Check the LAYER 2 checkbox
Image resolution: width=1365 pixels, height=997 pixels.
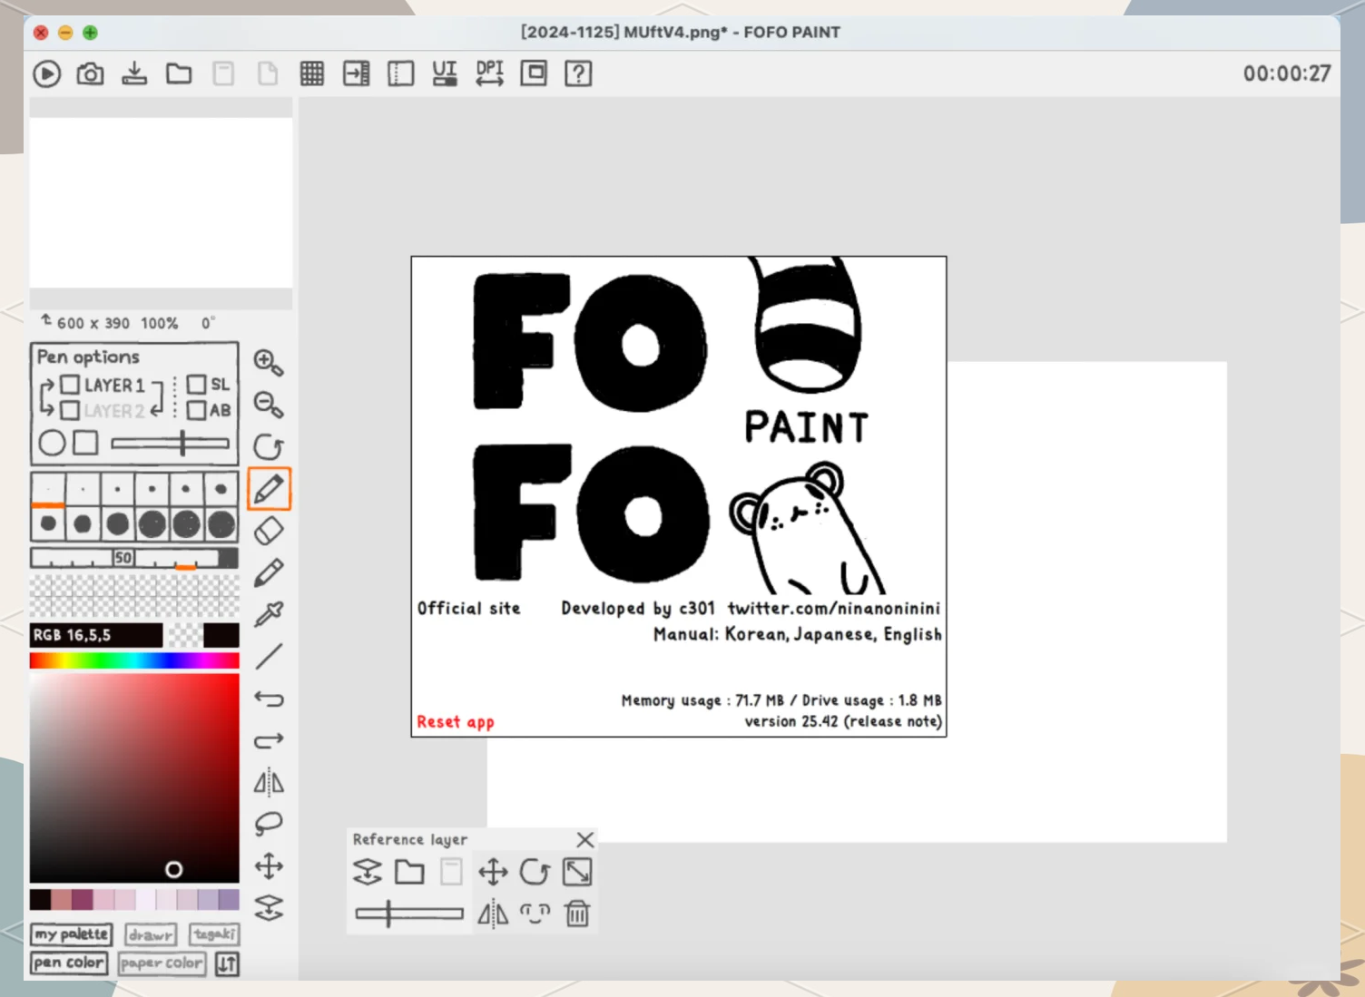point(70,410)
